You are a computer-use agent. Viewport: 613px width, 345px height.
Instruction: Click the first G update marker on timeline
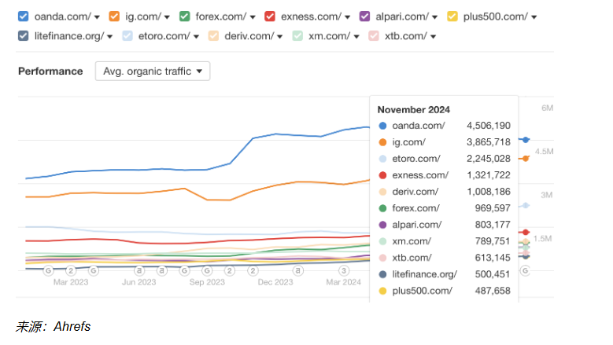[48, 270]
